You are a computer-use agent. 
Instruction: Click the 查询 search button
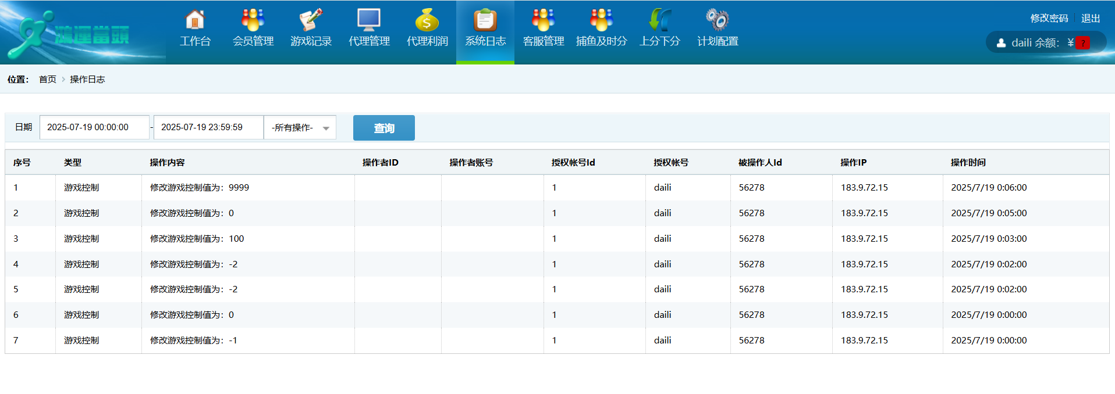[383, 128]
